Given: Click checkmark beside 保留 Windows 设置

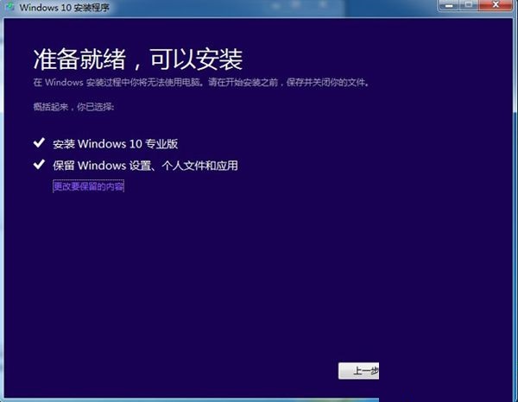Looking at the screenshot, I should click(39, 164).
